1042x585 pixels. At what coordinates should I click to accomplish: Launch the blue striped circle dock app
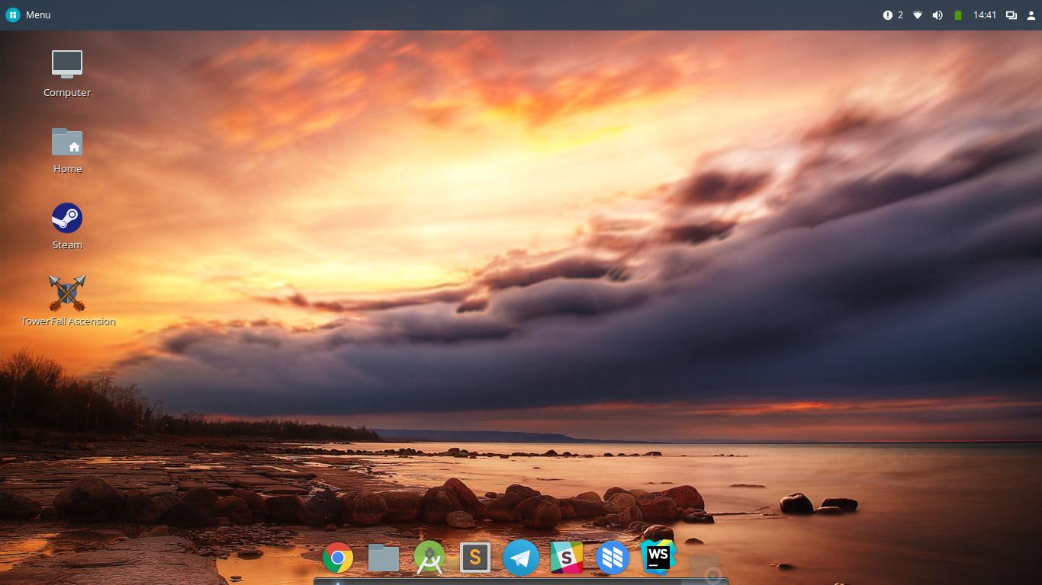[x=613, y=558]
